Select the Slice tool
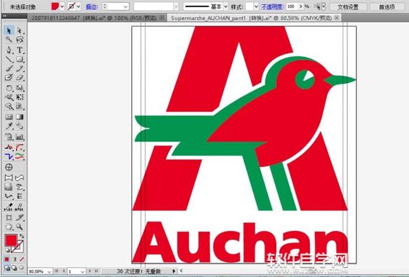Screen dimensions: 409x277 [19, 217]
